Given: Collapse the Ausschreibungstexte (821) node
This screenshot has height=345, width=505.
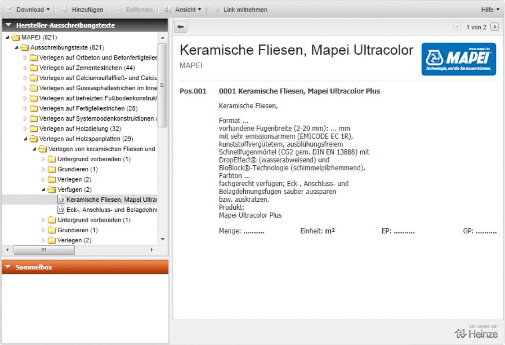Looking at the screenshot, I should coord(16,48).
